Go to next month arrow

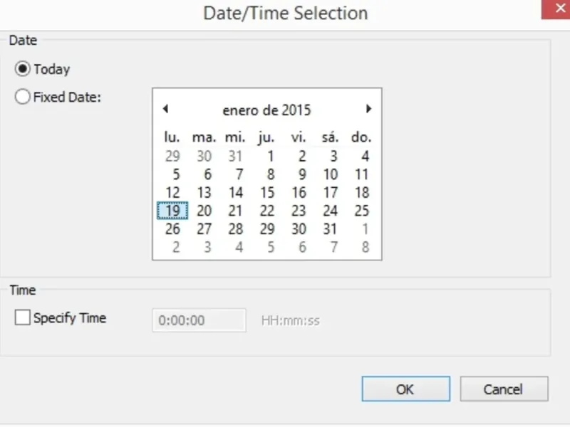pyautogui.click(x=368, y=109)
